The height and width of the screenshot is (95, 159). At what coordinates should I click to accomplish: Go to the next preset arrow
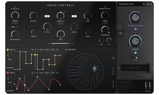[151, 4]
